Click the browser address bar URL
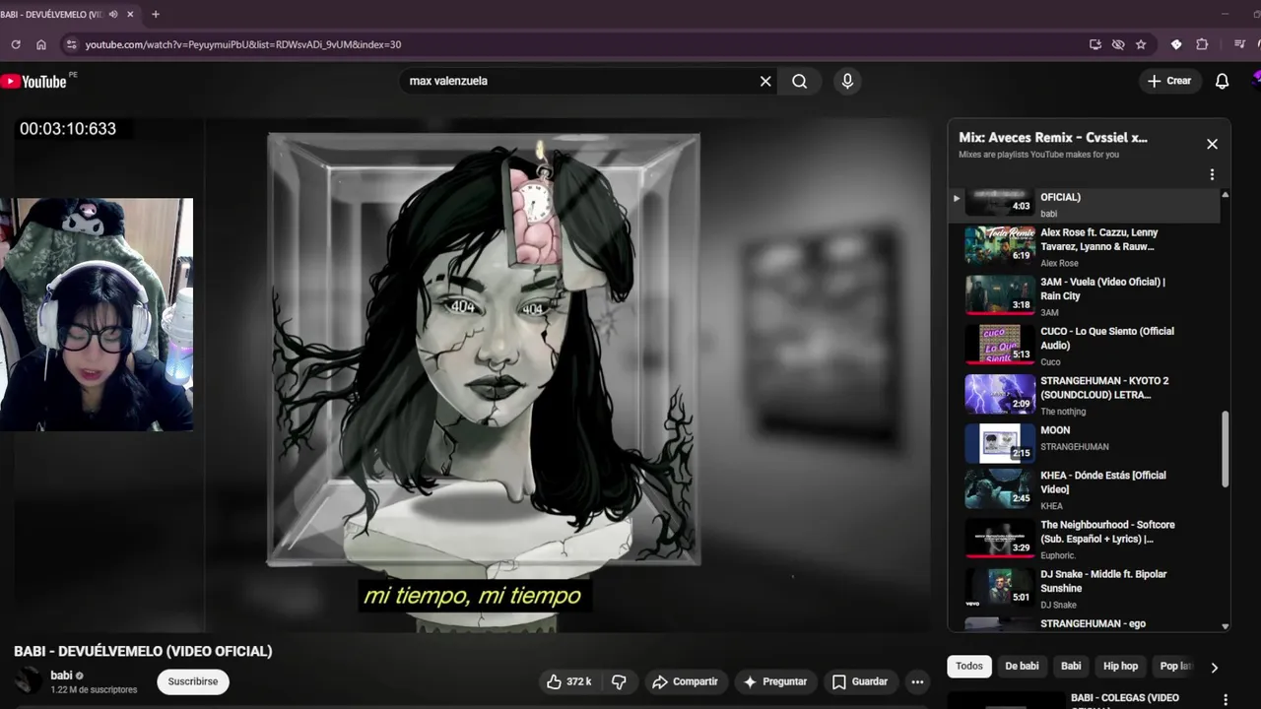The image size is (1261, 709). tap(243, 44)
